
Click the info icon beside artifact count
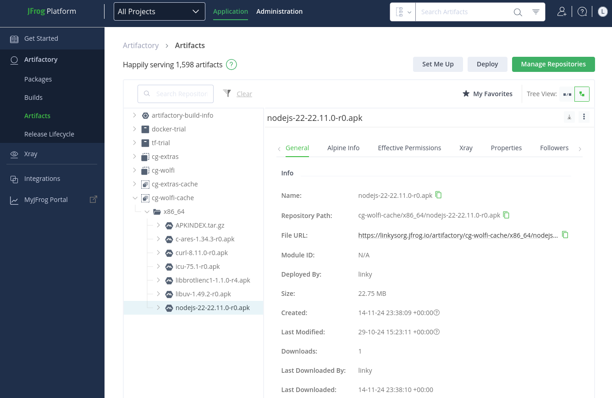pos(232,65)
